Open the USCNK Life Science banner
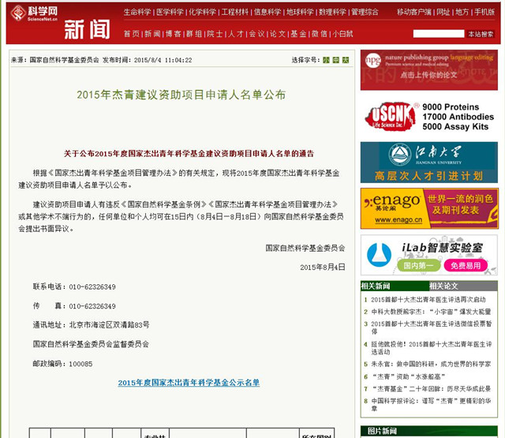 tap(429, 116)
